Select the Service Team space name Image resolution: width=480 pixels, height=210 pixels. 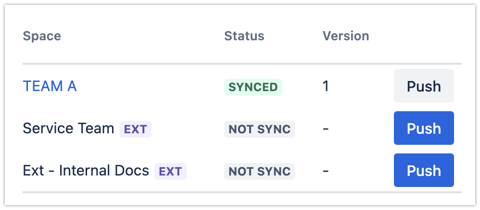[x=68, y=128]
